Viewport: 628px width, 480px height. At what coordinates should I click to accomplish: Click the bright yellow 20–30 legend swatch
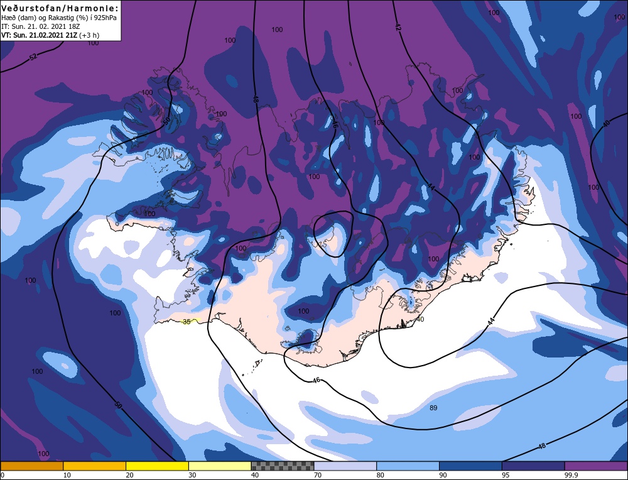pos(157,466)
